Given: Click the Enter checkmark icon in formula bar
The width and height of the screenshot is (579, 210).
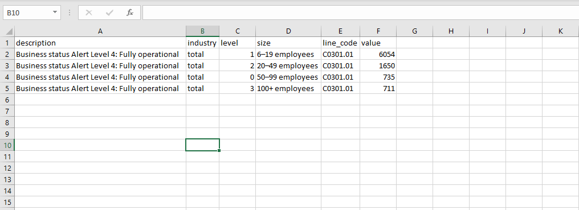Looking at the screenshot, I should 109,13.
